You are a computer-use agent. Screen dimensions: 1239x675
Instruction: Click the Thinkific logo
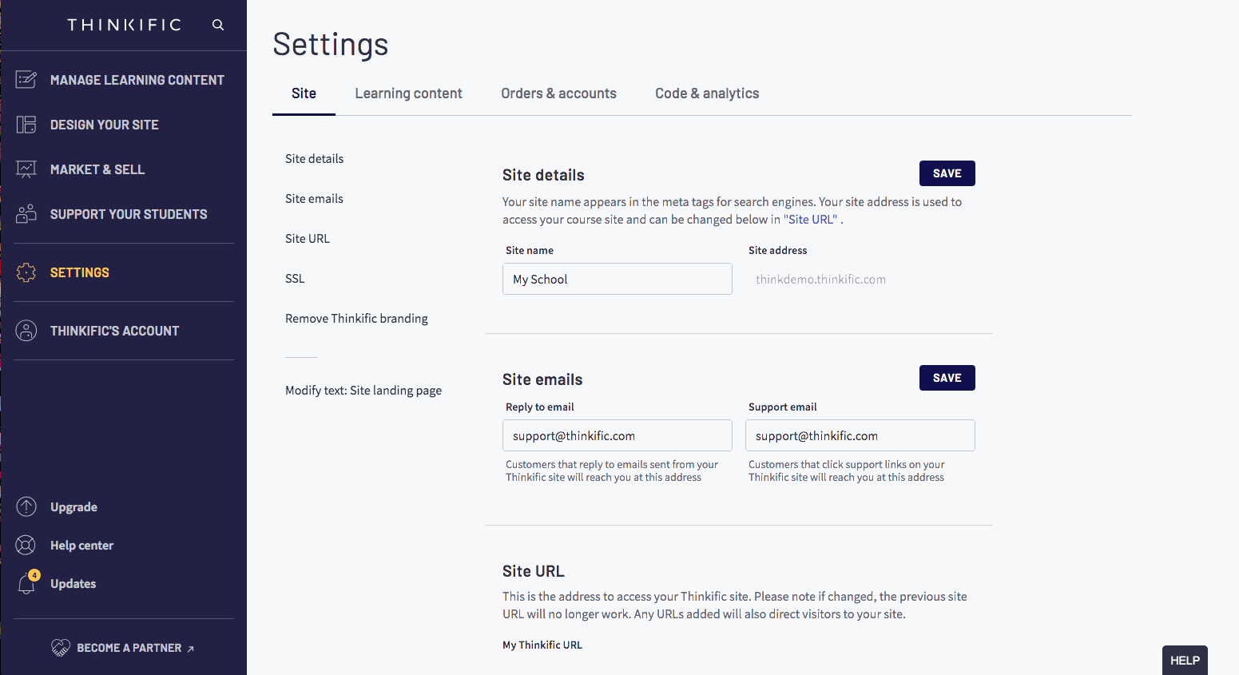pyautogui.click(x=124, y=25)
